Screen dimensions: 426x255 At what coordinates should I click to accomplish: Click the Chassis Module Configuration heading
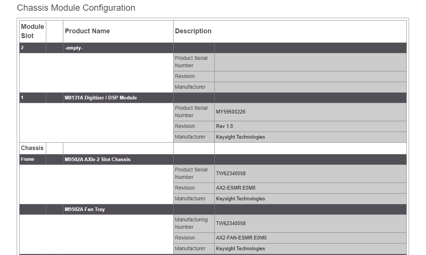pos(76,8)
